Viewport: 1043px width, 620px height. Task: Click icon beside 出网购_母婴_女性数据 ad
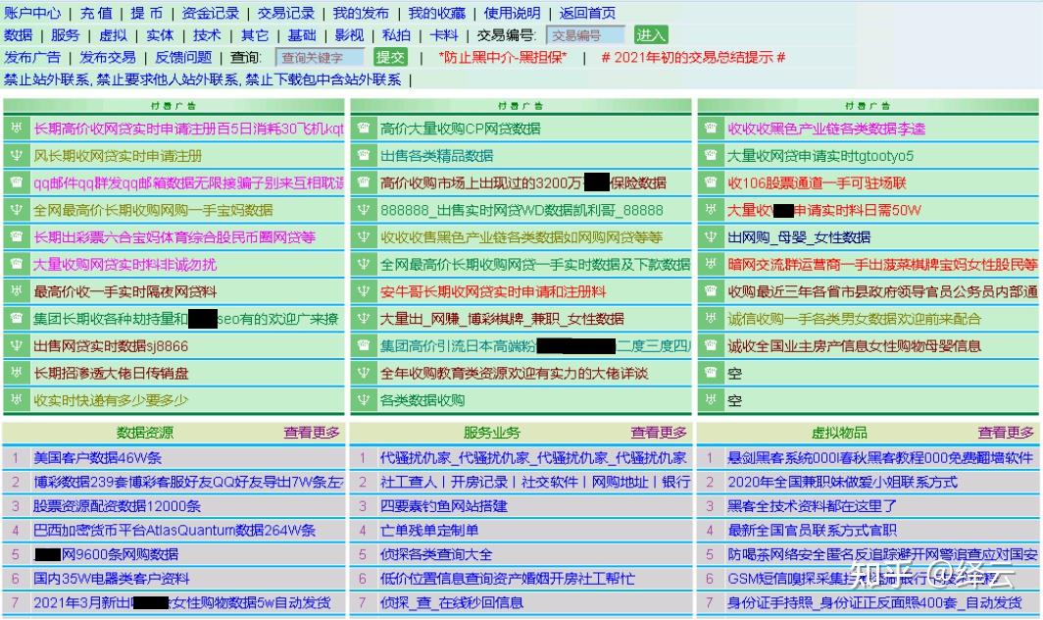point(711,236)
